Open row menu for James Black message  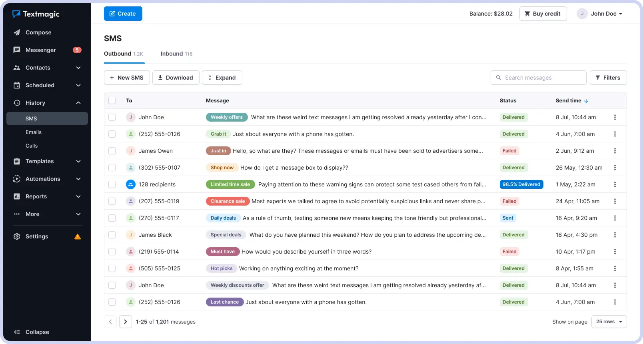tap(615, 235)
